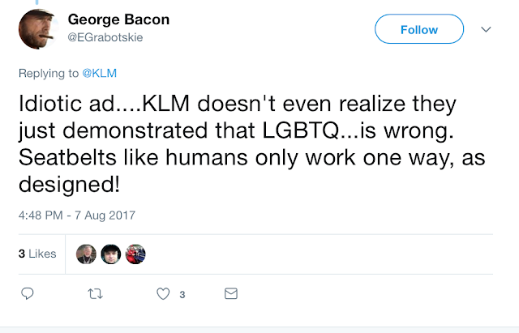The width and height of the screenshot is (519, 333).
Task: Click the 'Replying to' label
Action: (47, 74)
